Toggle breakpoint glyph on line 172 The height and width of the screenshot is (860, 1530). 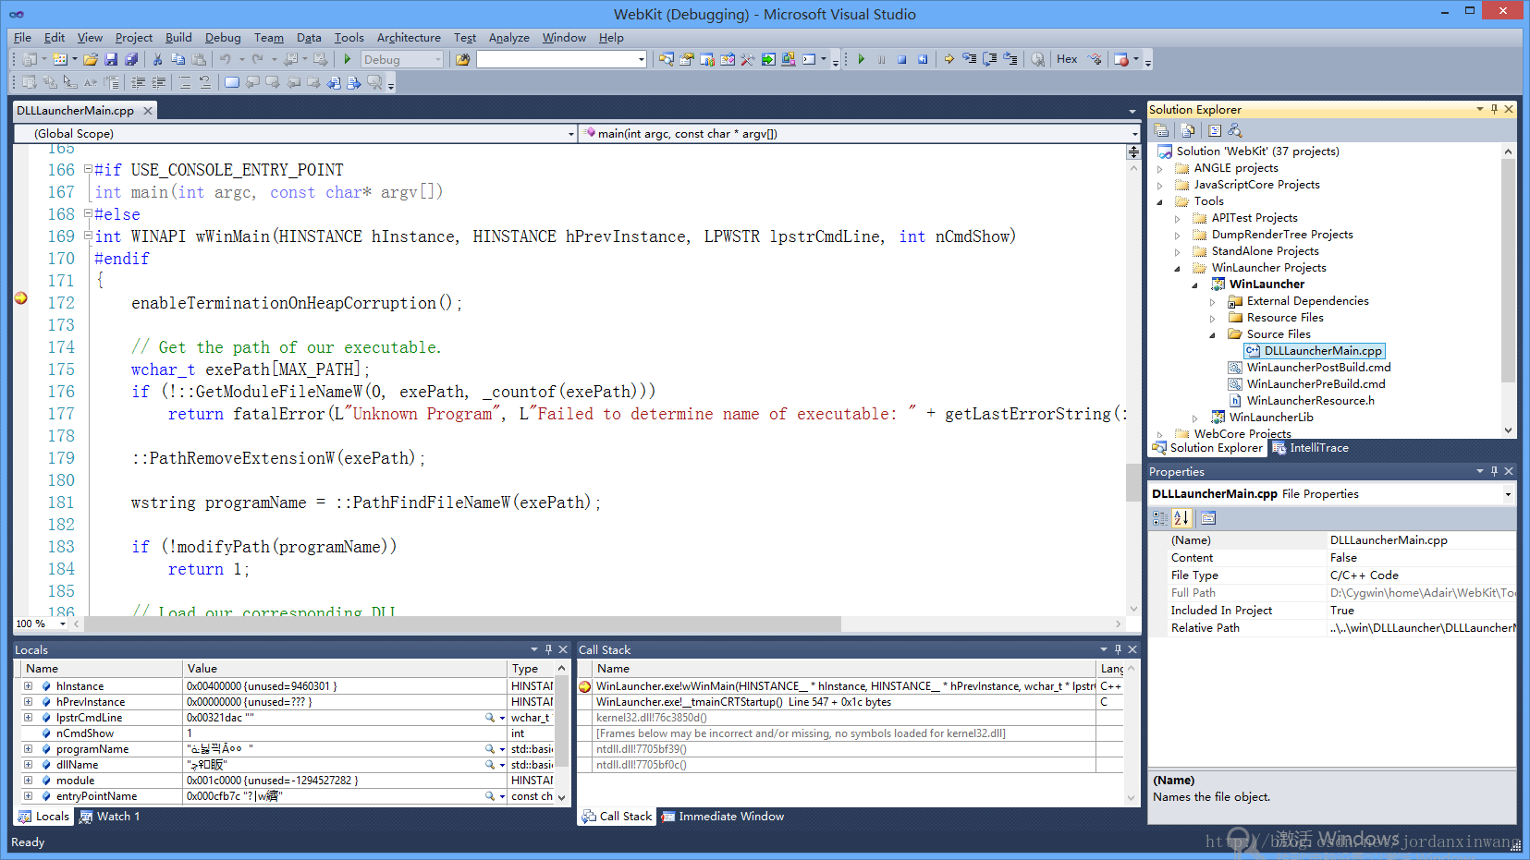21,298
